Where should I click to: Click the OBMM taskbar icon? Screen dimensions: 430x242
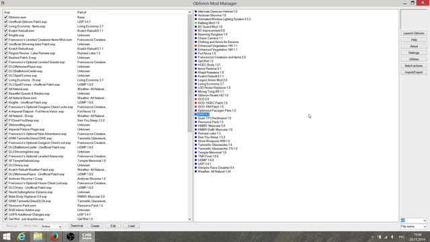[87, 237]
